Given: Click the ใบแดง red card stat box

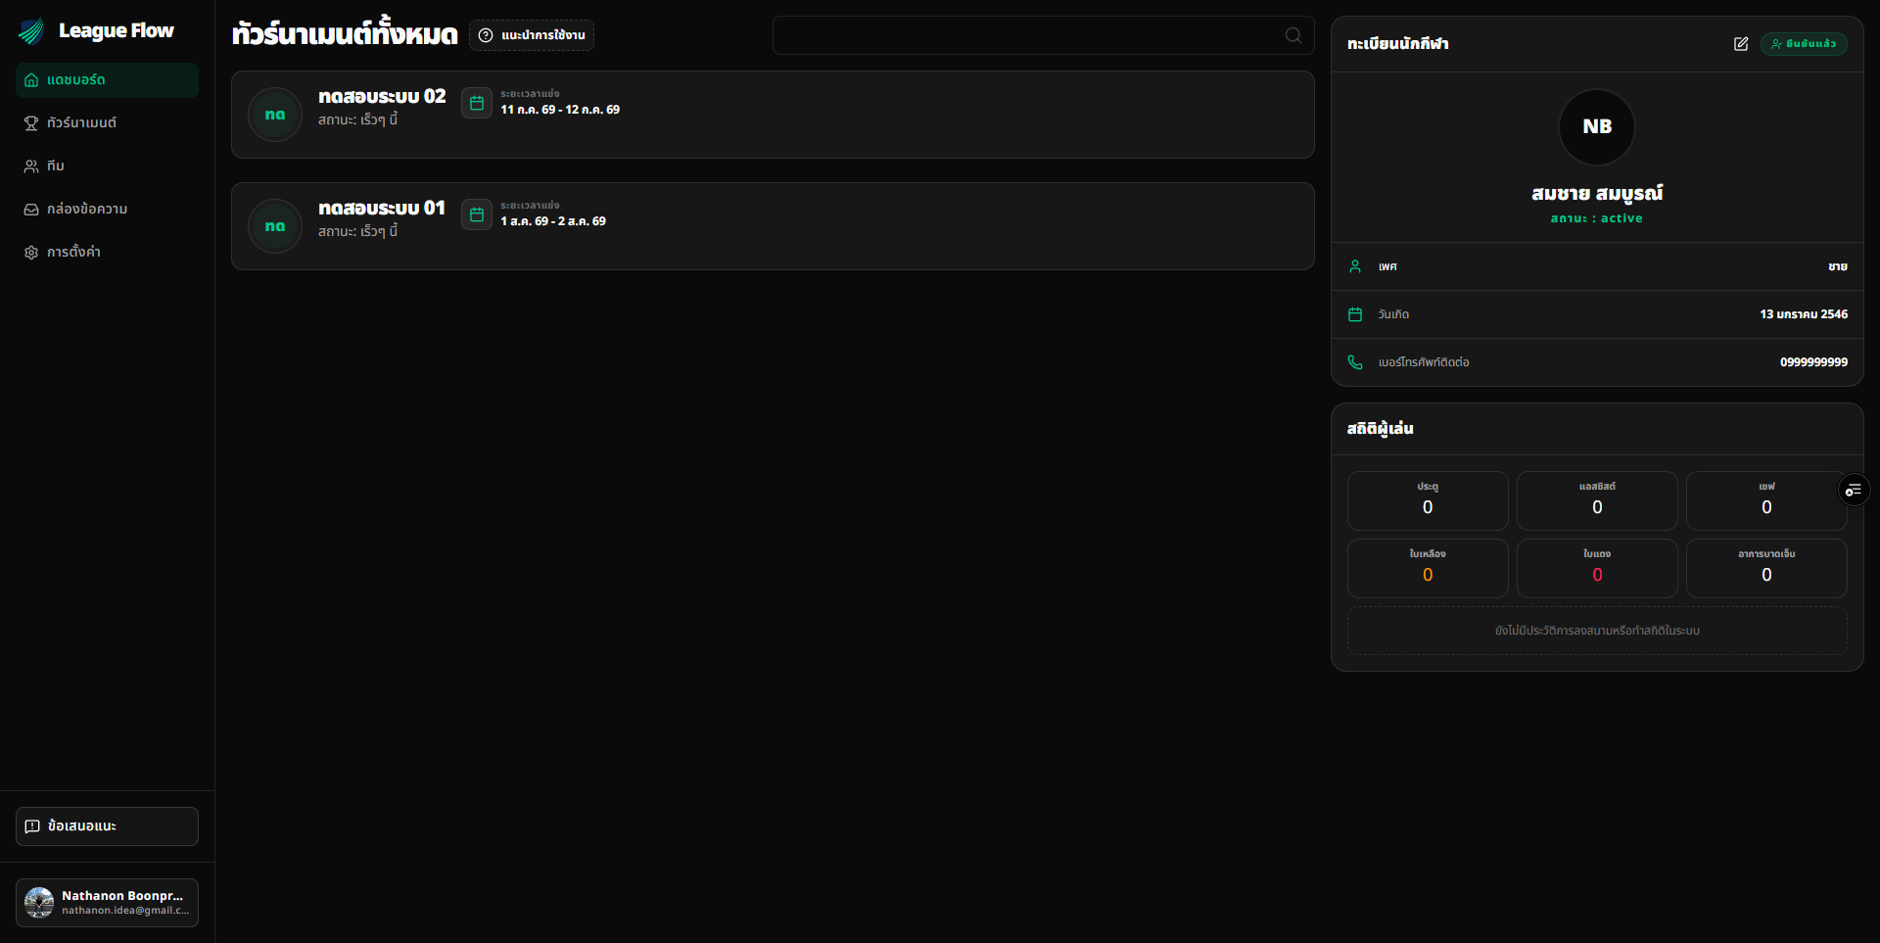Looking at the screenshot, I should pyautogui.click(x=1597, y=568).
